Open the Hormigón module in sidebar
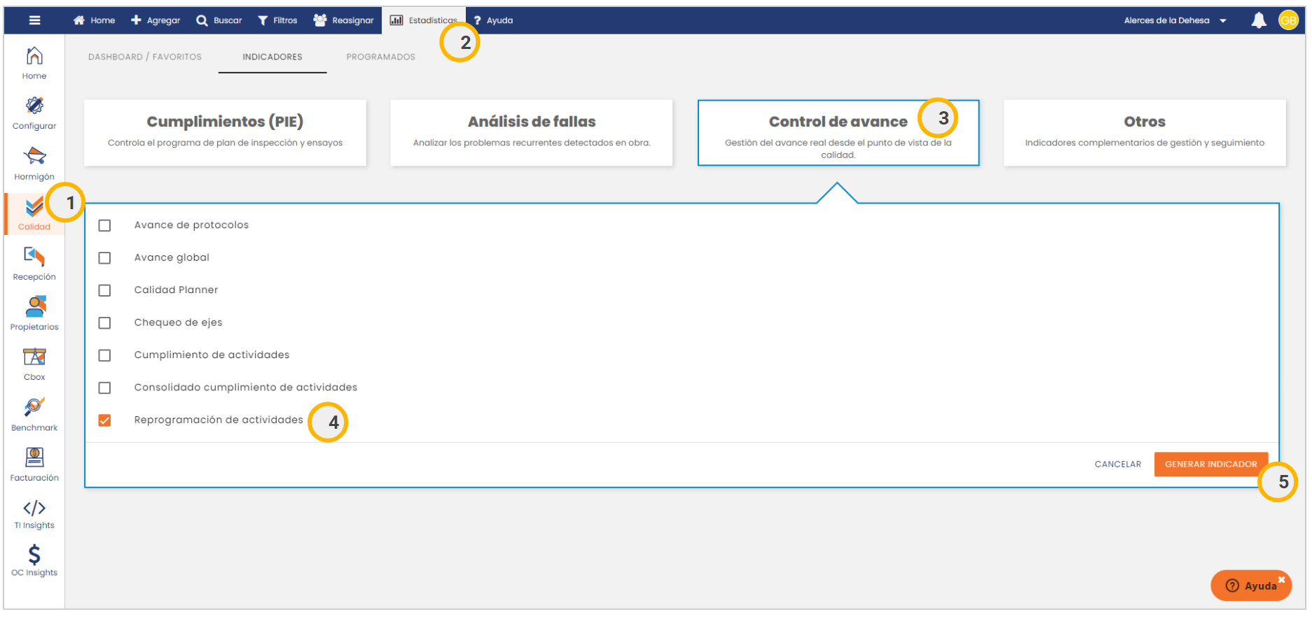This screenshot has width=1312, height=617. [x=34, y=156]
